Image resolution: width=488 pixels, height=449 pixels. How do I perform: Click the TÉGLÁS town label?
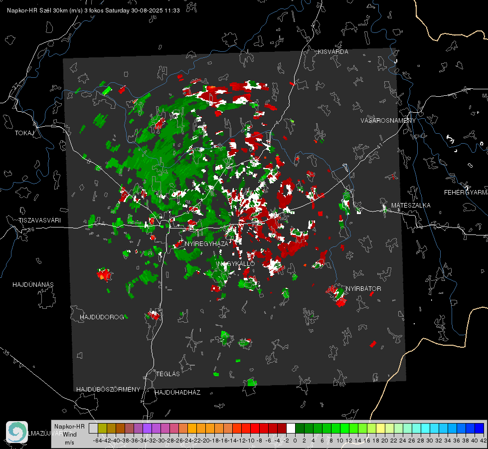point(168,374)
